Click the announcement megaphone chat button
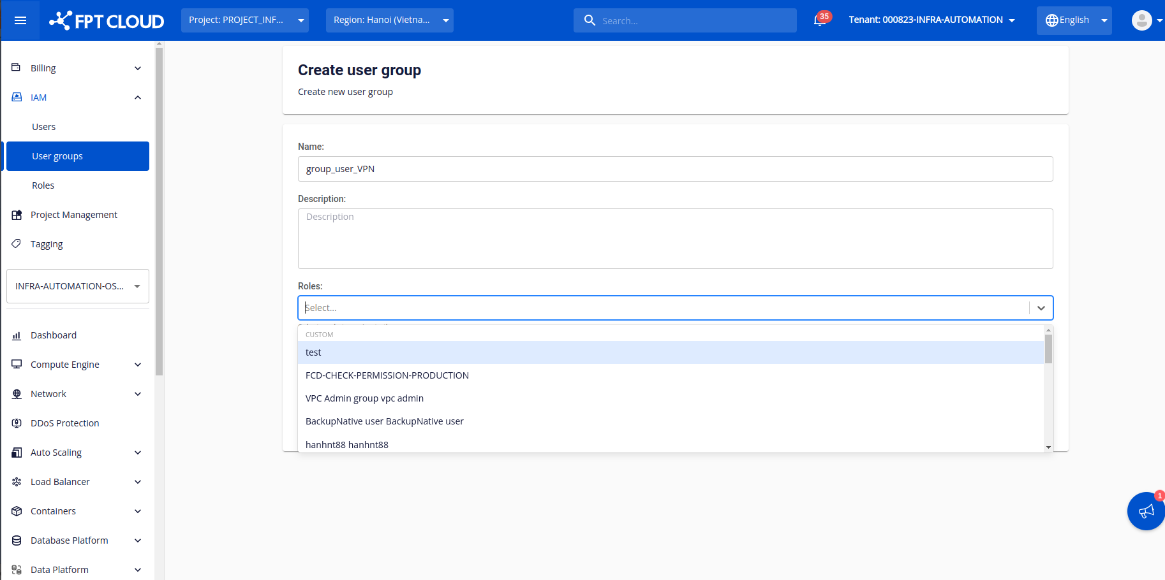This screenshot has height=580, width=1165. tap(1146, 511)
